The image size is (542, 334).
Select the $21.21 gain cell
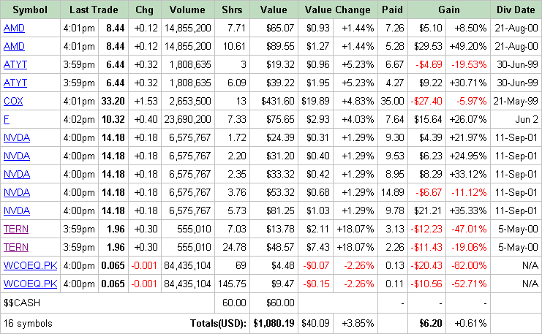pyautogui.click(x=428, y=211)
